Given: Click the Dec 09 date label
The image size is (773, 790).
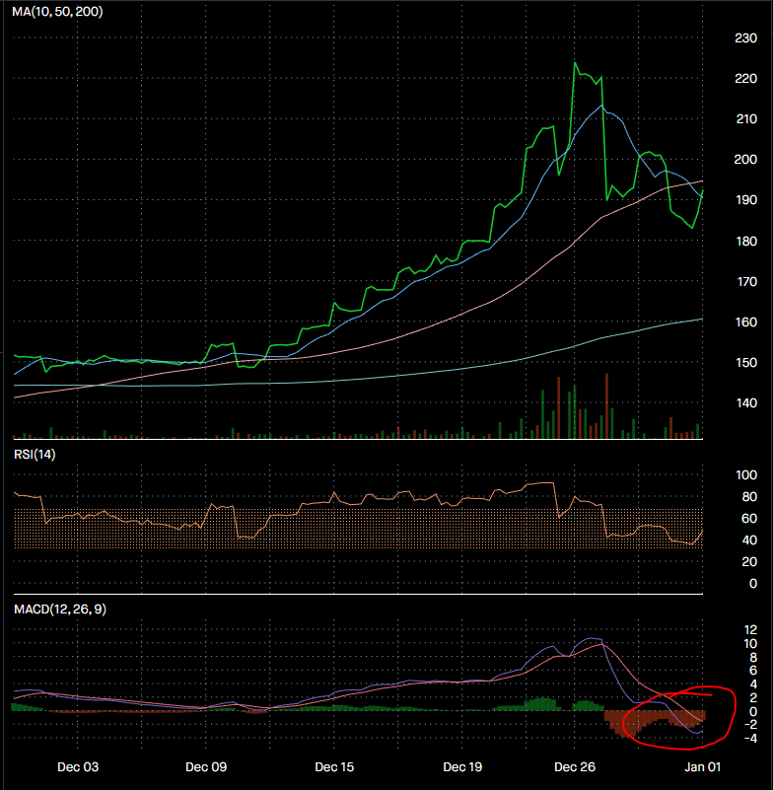Looking at the screenshot, I should [206, 767].
